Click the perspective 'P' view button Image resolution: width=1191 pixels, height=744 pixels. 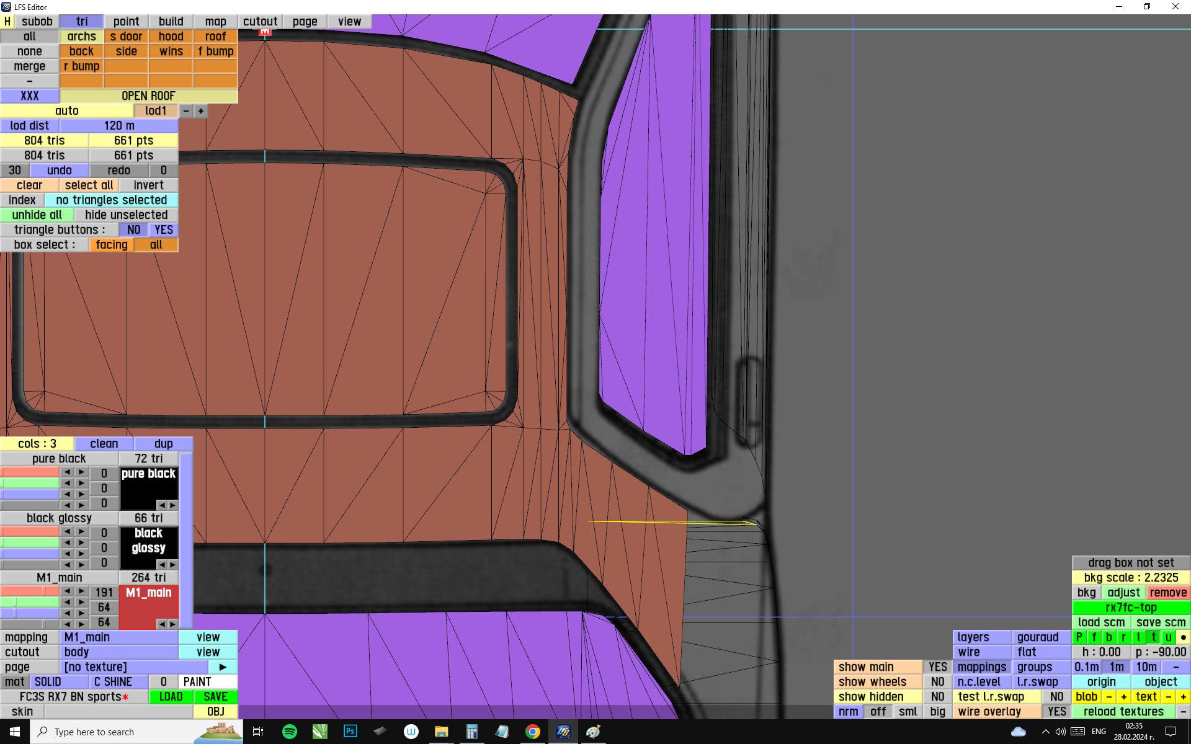[1079, 637]
